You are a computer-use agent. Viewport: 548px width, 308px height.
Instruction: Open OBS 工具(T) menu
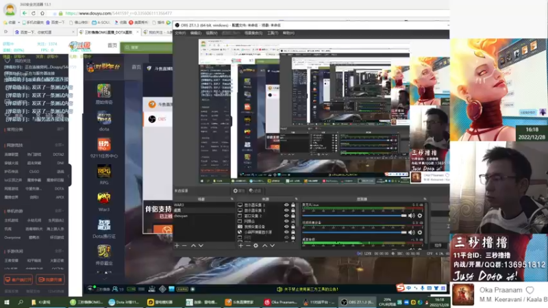(x=273, y=33)
